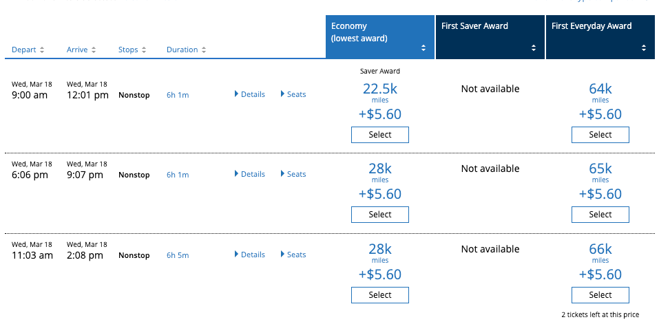Sort flights by Depart column arrows
Viewport: 659px width, 324px height.
coord(42,50)
